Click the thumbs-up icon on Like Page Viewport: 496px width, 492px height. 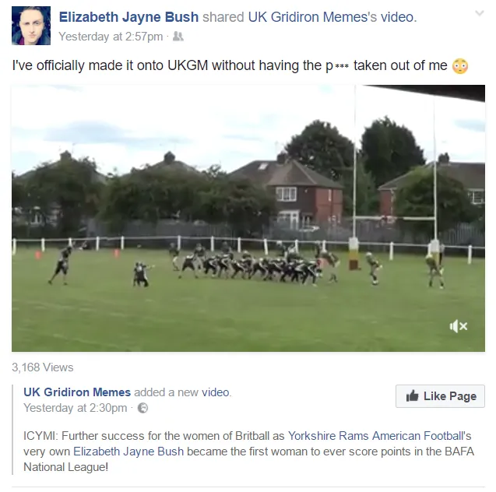pos(412,395)
